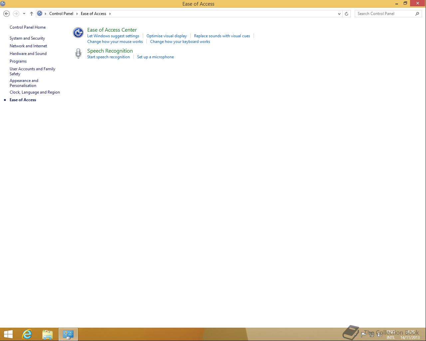
Task: Click the Speech Recognition microphone icon
Action: pos(78,54)
